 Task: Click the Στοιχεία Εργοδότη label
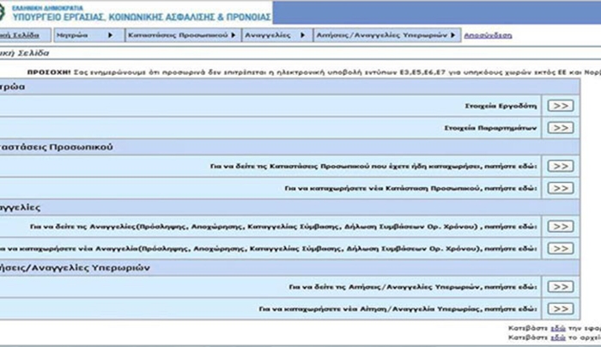pyautogui.click(x=501, y=106)
